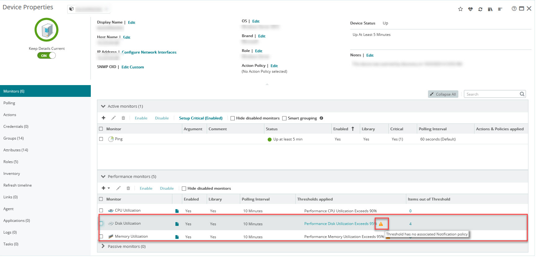Click document icon in Memory Utilization row
This screenshot has height=259, width=538.
point(177,237)
